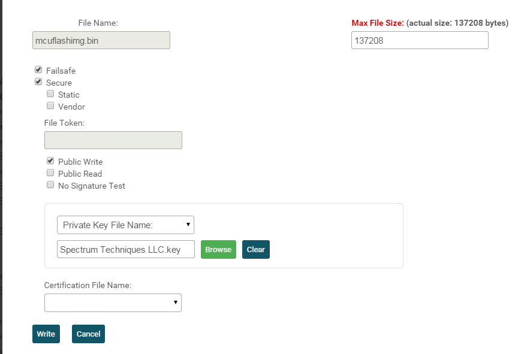
Task: Enable the Static option
Action: coord(50,94)
